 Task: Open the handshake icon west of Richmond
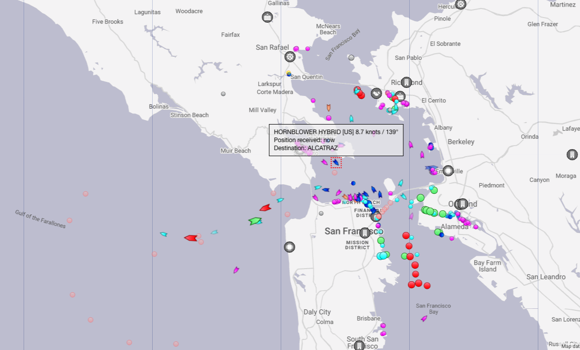376,93
